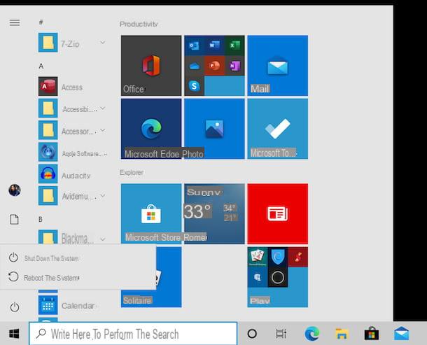
Task: Select Reboot The System
Action: pyautogui.click(x=78, y=278)
